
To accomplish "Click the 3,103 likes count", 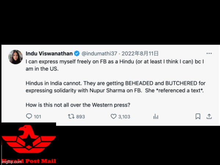I will [x=124, y=117].
